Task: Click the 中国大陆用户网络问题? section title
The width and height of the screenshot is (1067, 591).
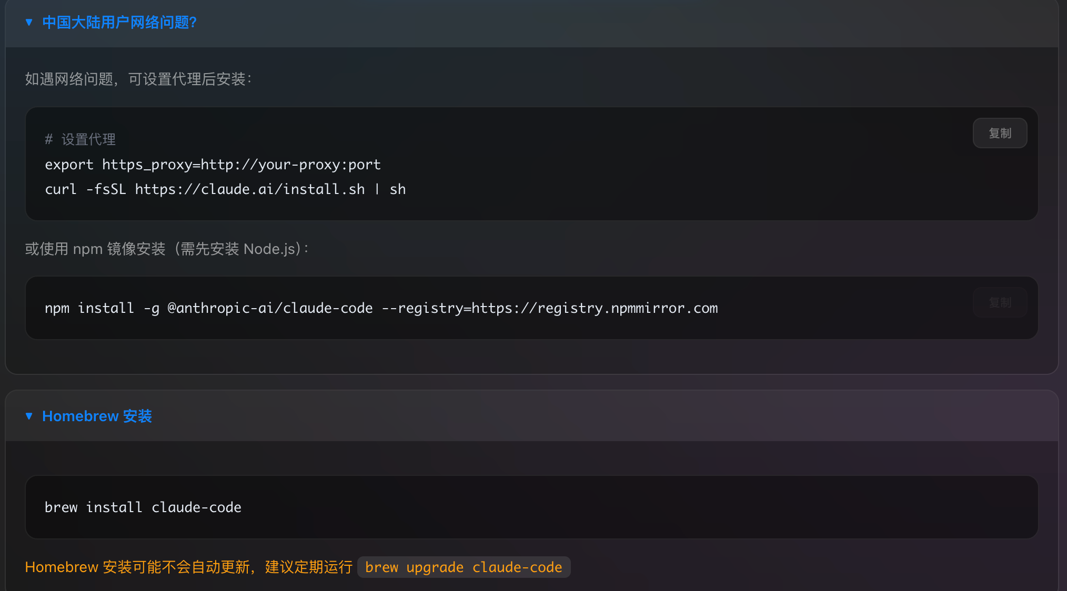Action: point(119,22)
